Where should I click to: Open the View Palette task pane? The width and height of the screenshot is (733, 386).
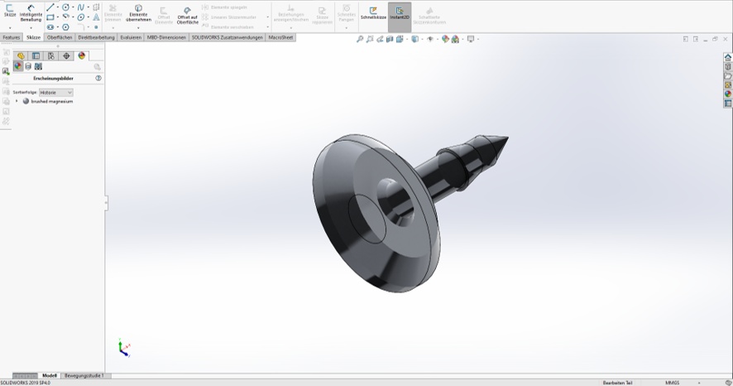pyautogui.click(x=728, y=85)
